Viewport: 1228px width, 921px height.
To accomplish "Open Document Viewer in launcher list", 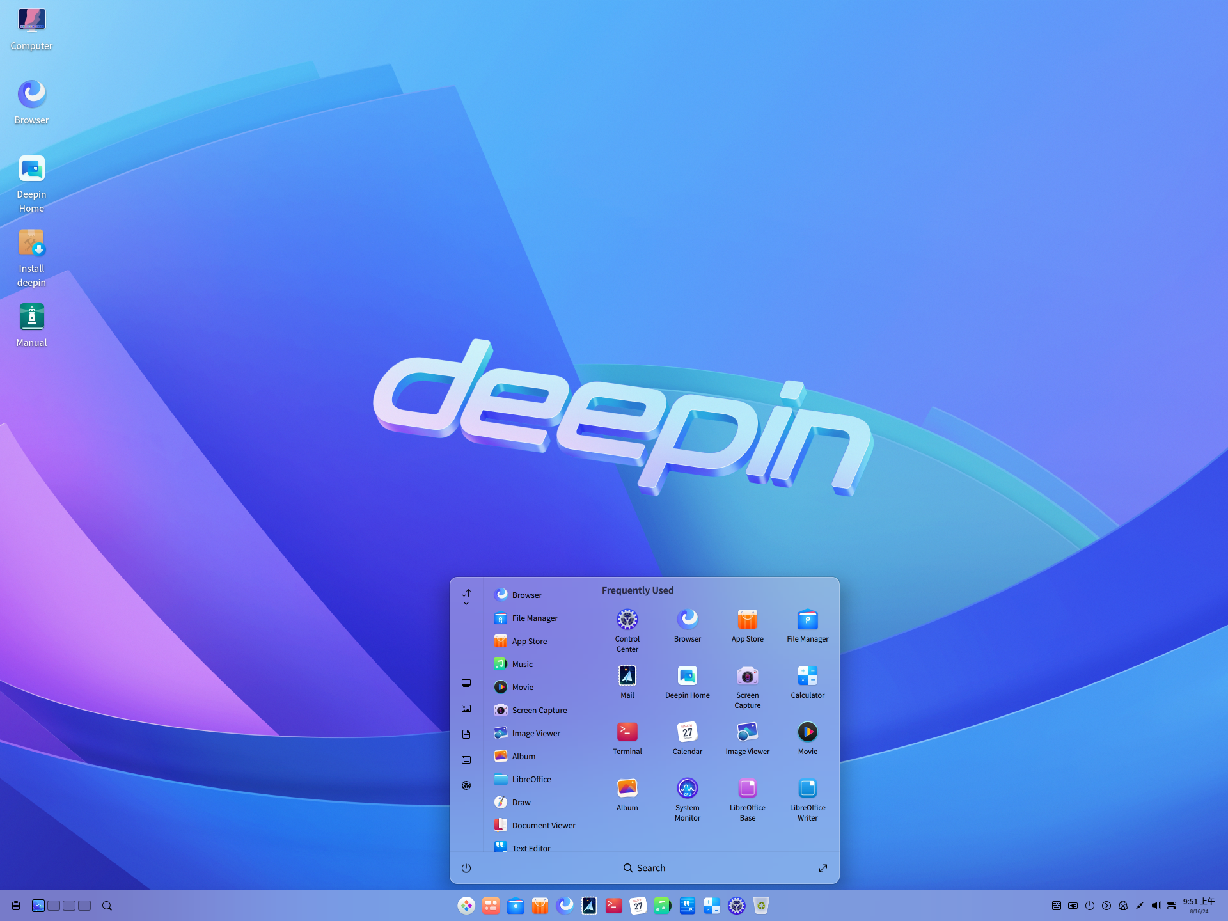I will 536,825.
